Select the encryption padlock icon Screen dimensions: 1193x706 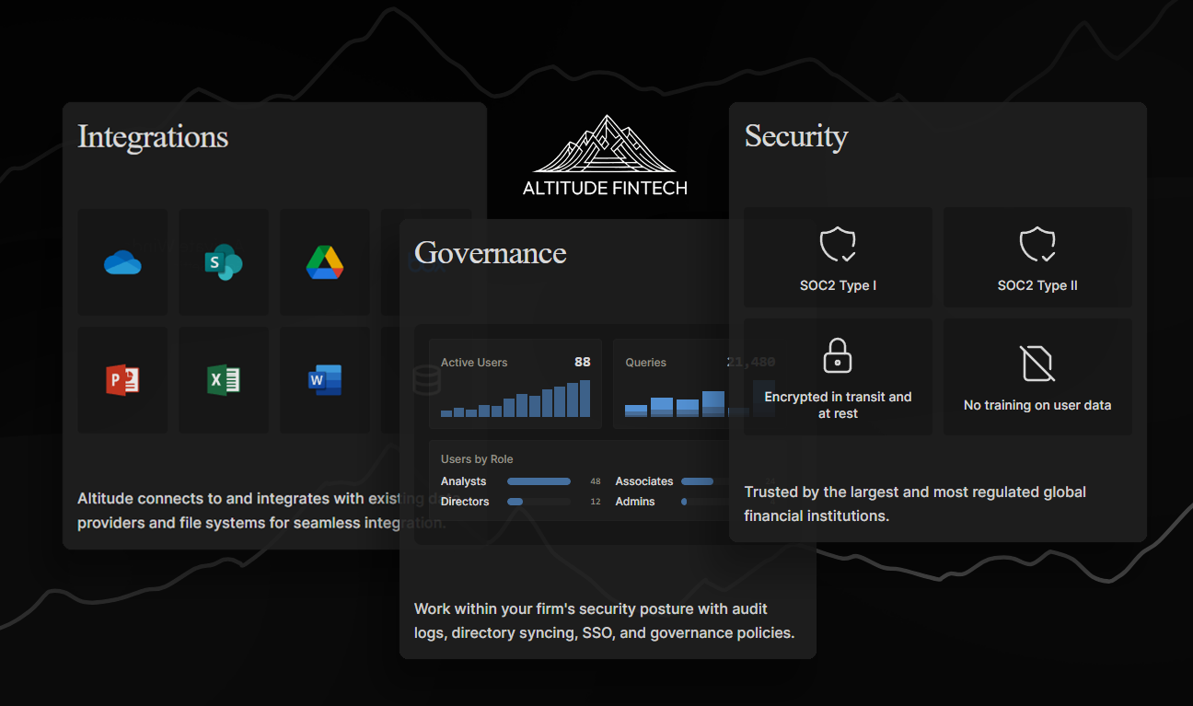point(838,355)
